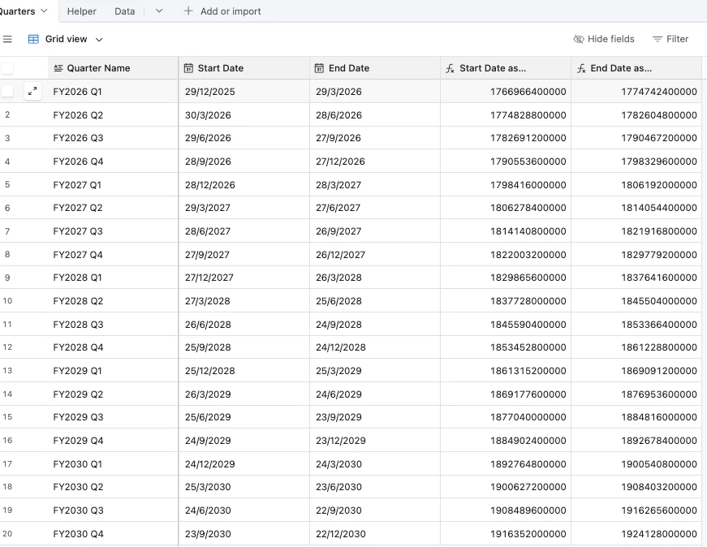
Task: Select the FY2027 Q1 cell
Action: coord(113,185)
